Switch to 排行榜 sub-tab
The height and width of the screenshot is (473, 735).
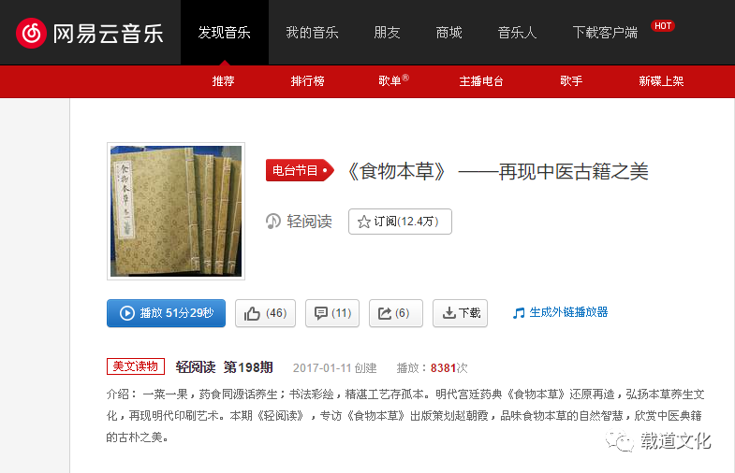307,81
